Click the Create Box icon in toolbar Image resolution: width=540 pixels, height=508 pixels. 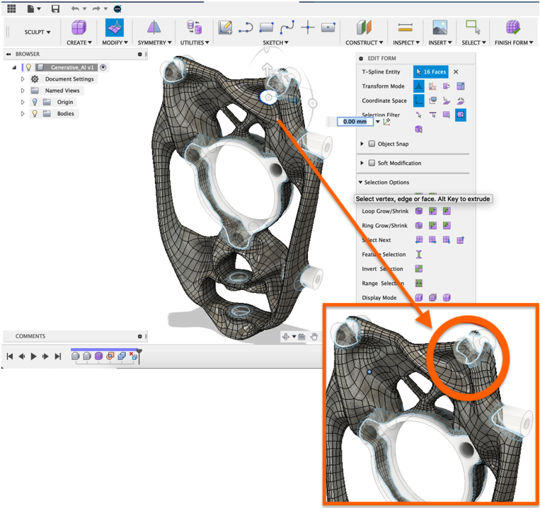(x=79, y=28)
